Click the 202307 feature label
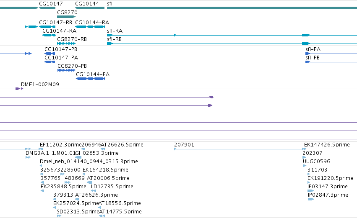The height and width of the screenshot is (218, 357). (x=313, y=153)
